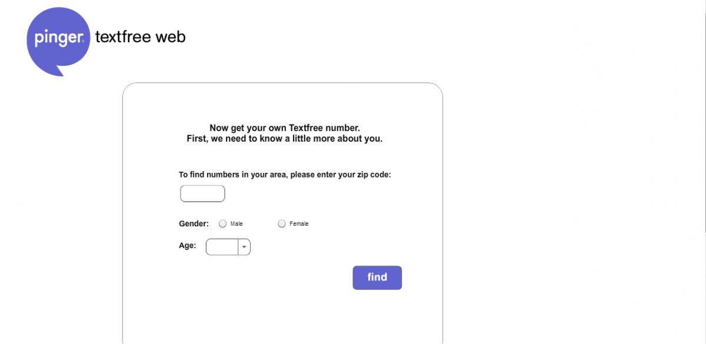
Task: Click the "Now get your own Textfree number" heading
Action: [285, 128]
